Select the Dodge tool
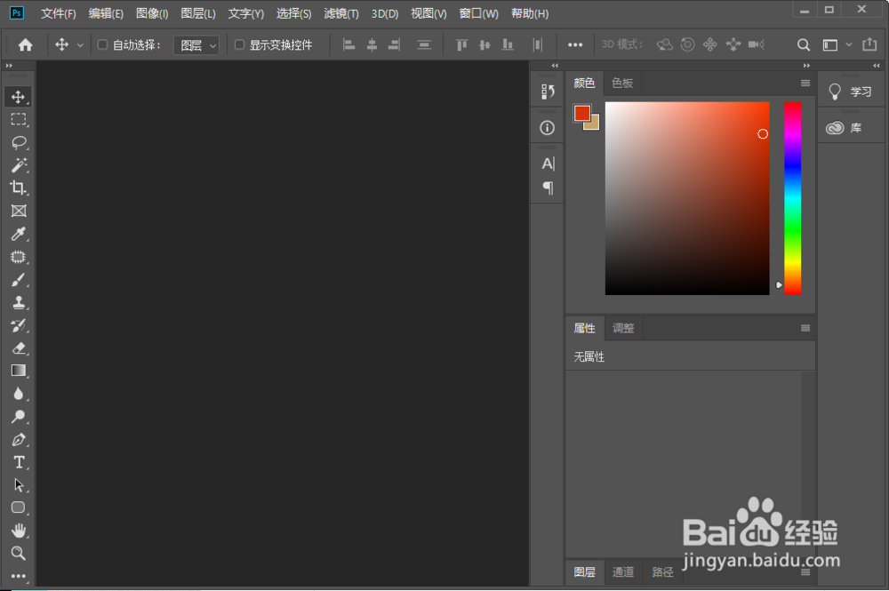889x591 pixels. pyautogui.click(x=18, y=417)
